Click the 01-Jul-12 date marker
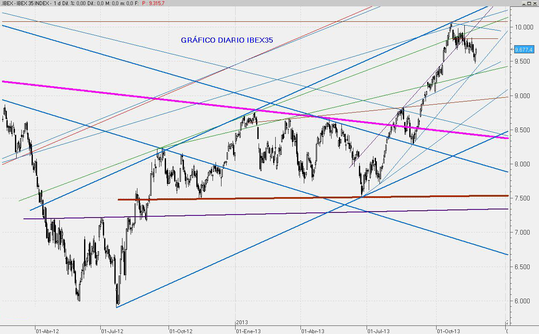Viewport: 539px width, 334px height. pos(112,331)
